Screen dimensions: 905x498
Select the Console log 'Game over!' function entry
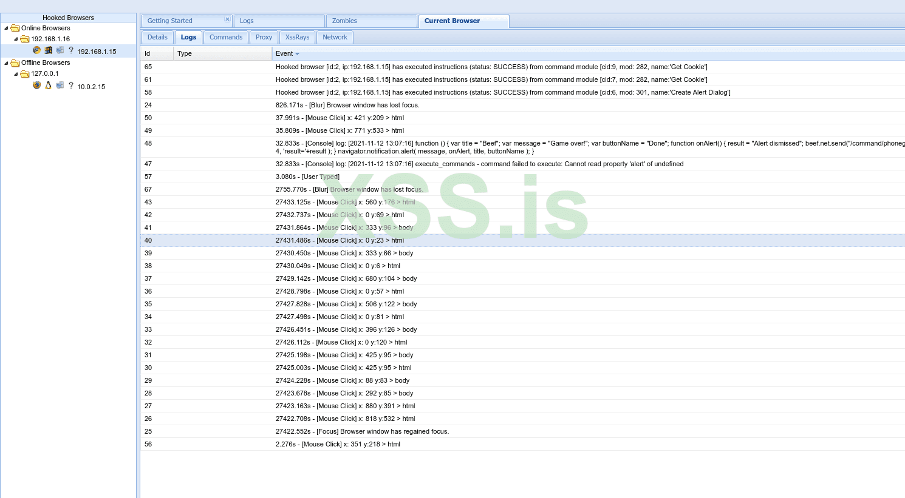click(x=523, y=147)
